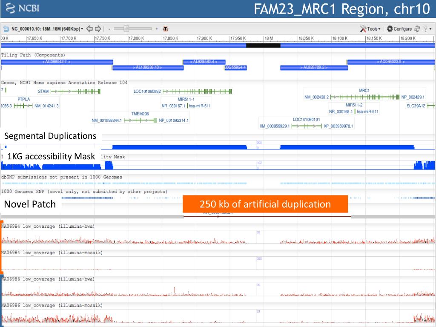Click the Genes NCBI Annotation Release 104 label
The image size is (436, 327).
coord(64,83)
